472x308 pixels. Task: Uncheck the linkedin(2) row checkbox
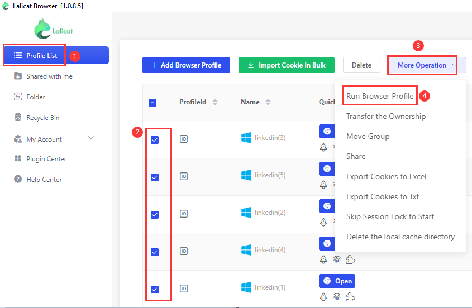tap(155, 215)
